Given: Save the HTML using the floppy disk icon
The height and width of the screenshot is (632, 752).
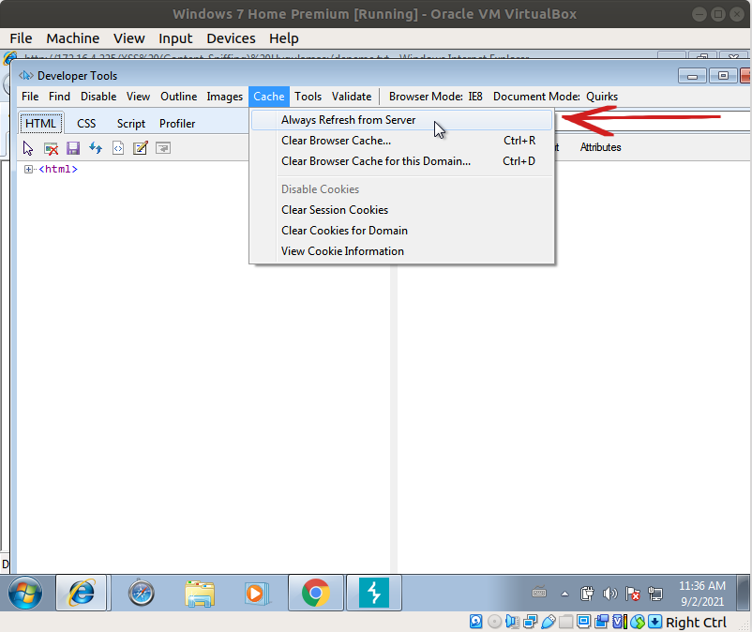Looking at the screenshot, I should click(73, 148).
